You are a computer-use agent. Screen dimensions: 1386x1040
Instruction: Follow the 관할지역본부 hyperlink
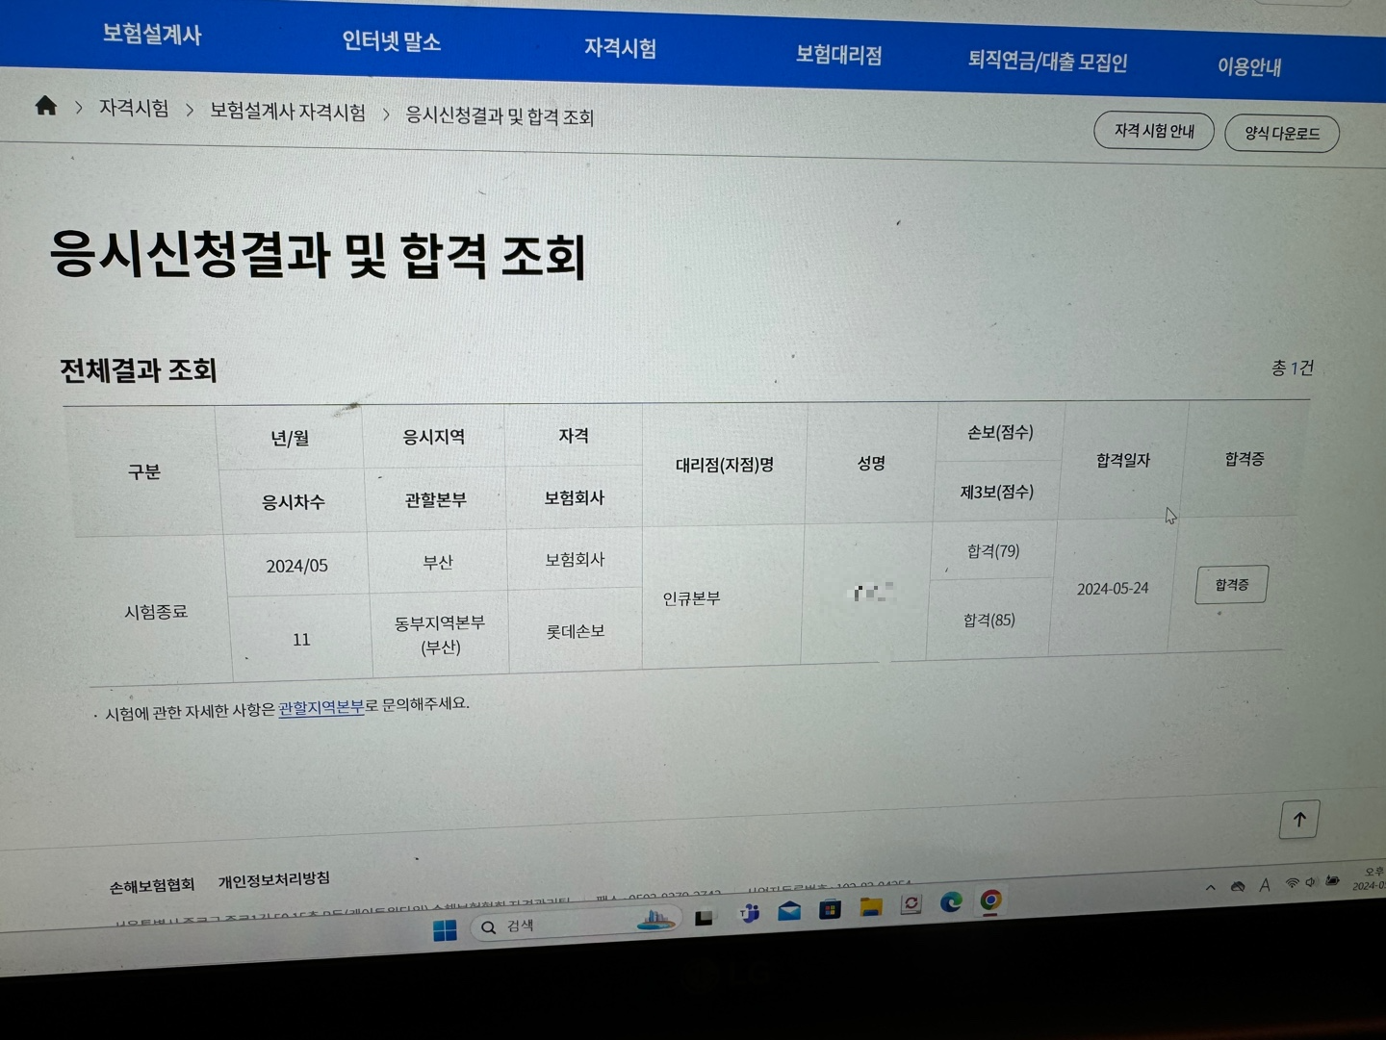[x=321, y=707]
